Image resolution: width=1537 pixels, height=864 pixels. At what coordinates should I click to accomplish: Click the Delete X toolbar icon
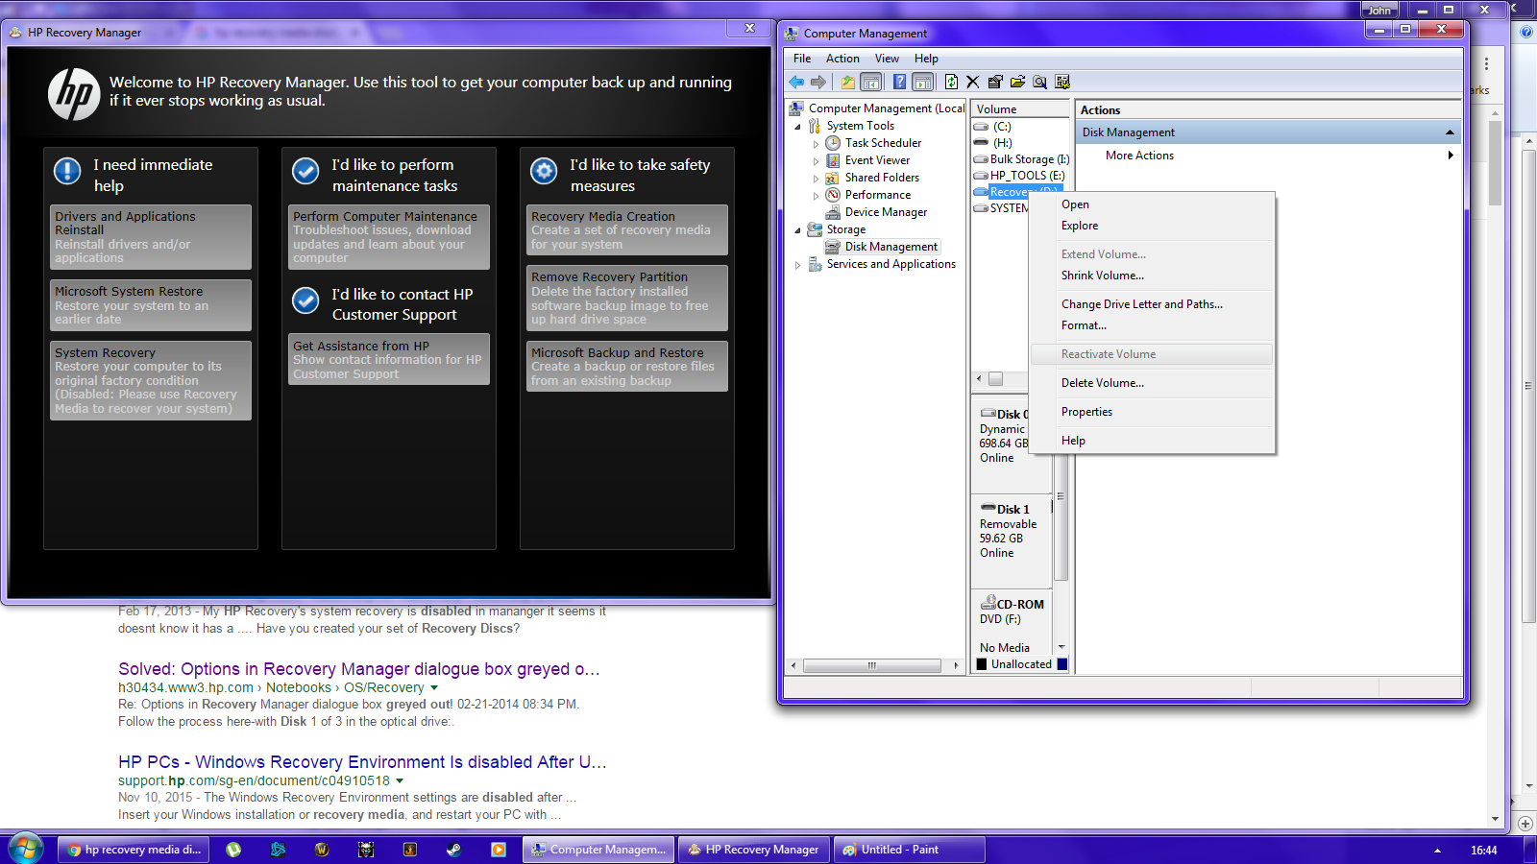(972, 83)
